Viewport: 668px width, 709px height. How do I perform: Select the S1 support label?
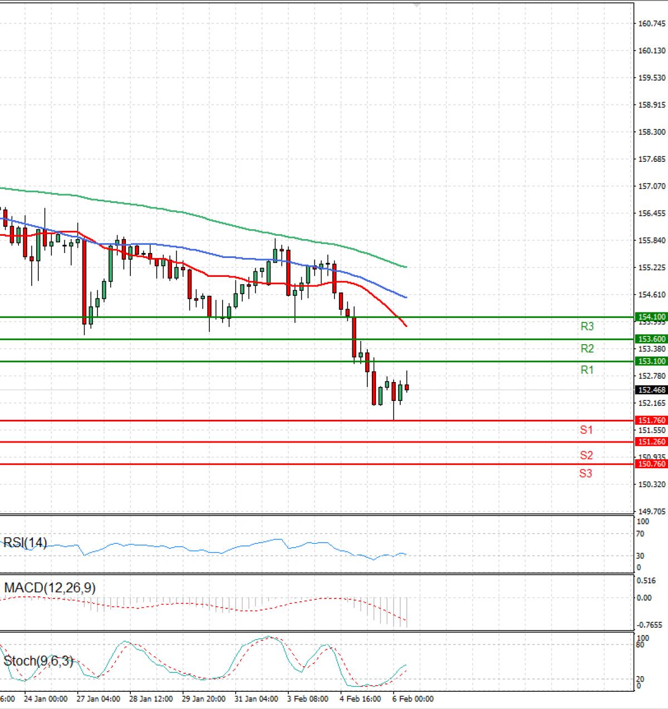586,430
